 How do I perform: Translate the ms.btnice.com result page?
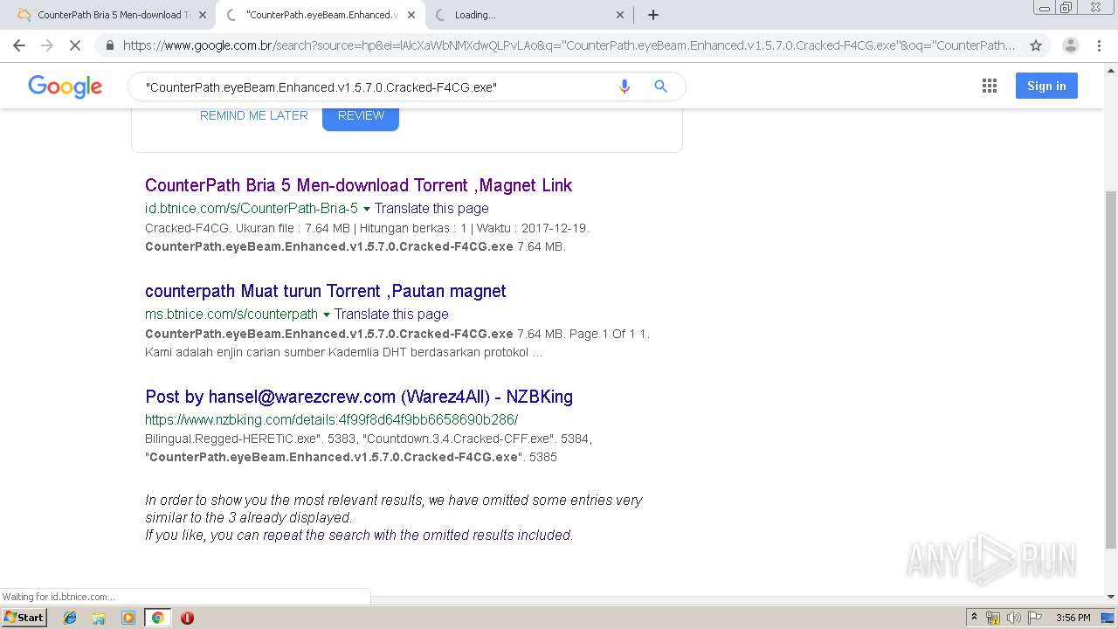pyautogui.click(x=391, y=314)
